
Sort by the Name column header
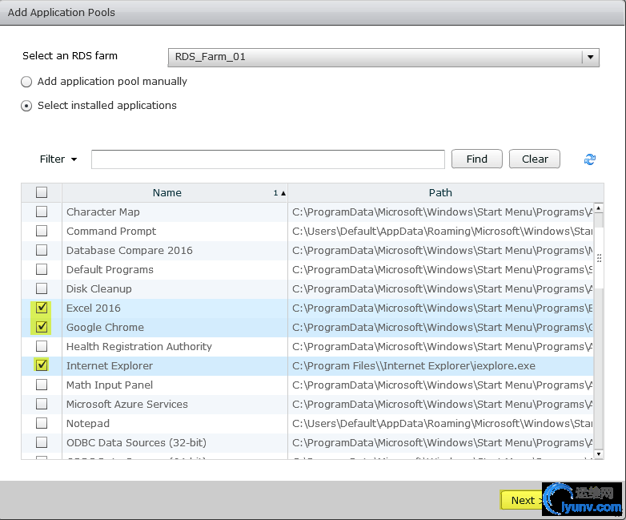coord(175,192)
